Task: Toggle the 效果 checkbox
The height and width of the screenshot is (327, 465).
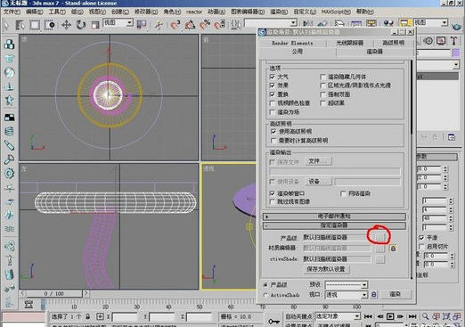Action: pyautogui.click(x=272, y=86)
